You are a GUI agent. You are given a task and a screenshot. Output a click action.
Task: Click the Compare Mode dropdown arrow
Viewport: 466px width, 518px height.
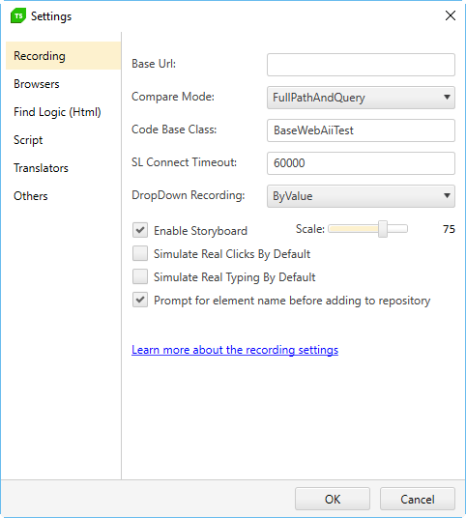[447, 97]
